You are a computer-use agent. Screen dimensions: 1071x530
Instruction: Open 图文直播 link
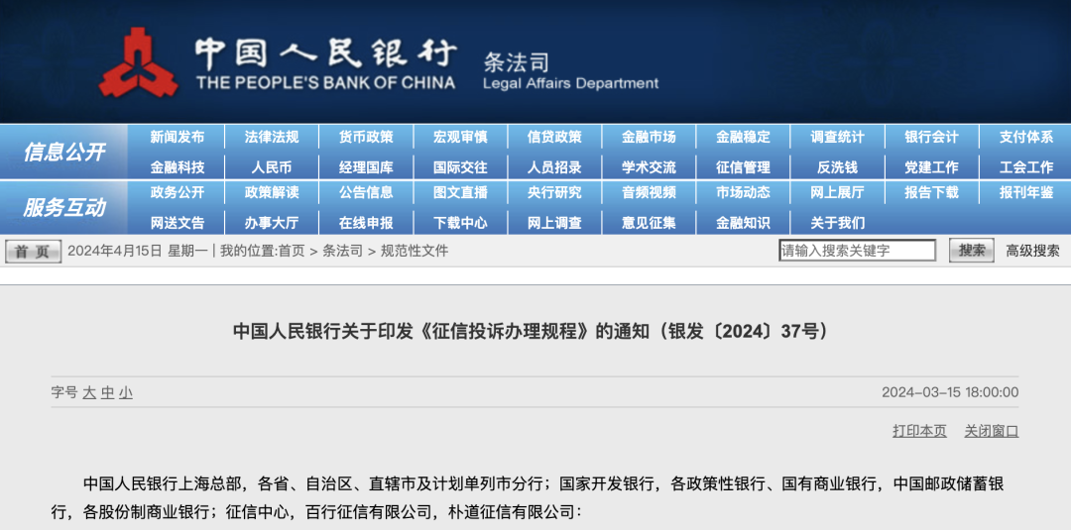pos(460,192)
